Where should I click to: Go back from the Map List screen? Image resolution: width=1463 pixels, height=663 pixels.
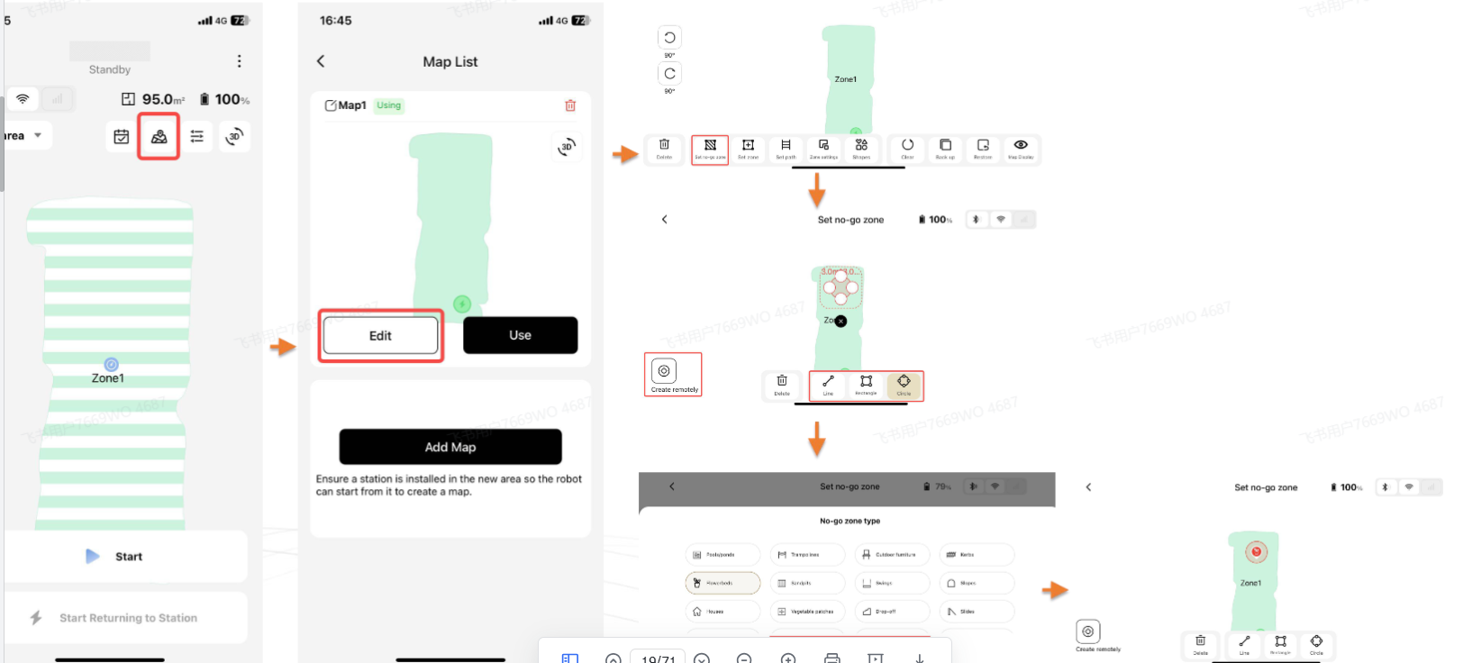[x=321, y=61]
